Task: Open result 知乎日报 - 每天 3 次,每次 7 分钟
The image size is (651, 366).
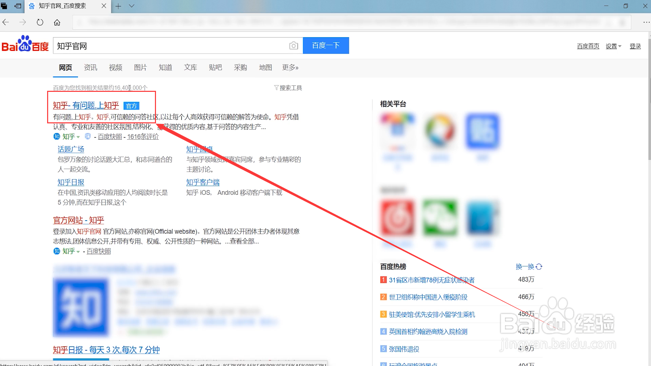Action: tap(106, 350)
